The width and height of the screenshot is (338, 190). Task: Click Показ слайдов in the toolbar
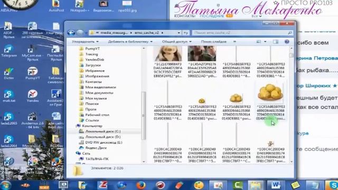213,42
